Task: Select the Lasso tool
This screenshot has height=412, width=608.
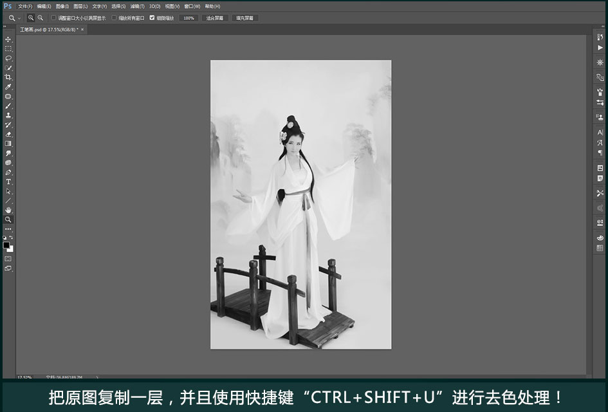Action: click(8, 58)
